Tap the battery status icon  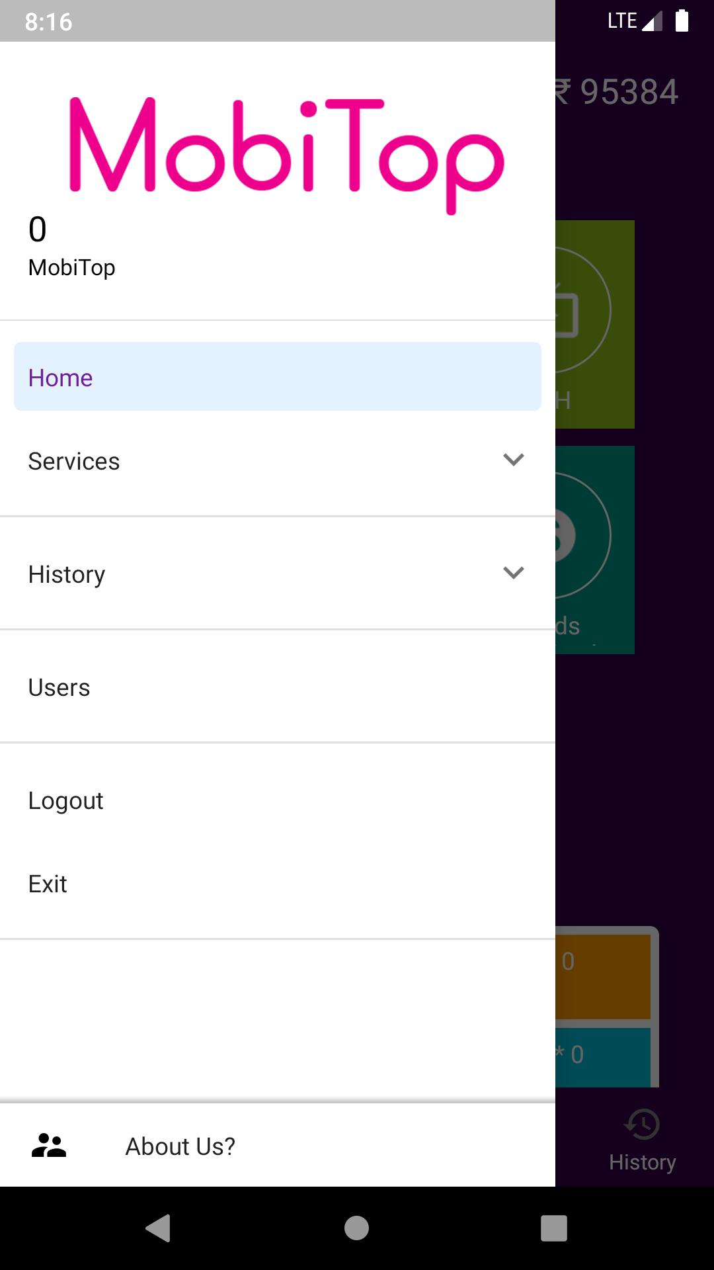pyautogui.click(x=682, y=21)
